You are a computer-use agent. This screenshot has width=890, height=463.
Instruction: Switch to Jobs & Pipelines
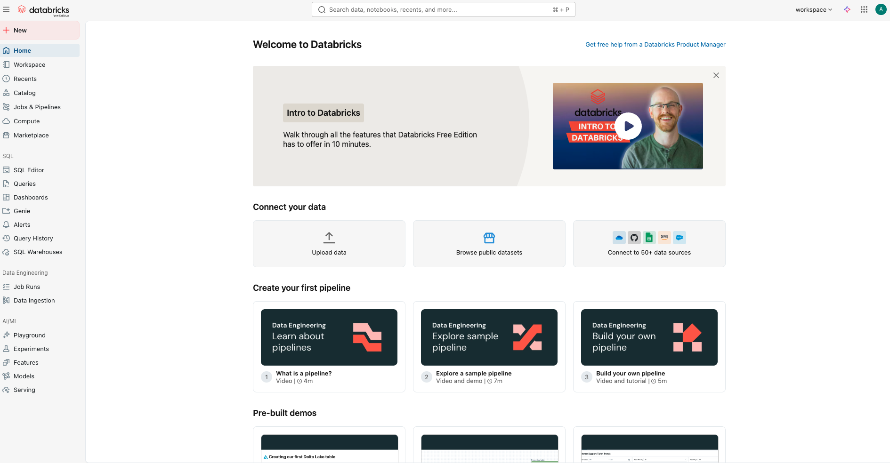click(37, 107)
